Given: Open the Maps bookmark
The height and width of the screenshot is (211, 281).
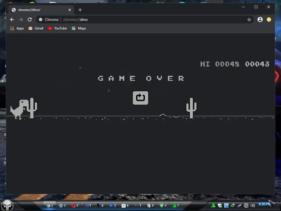Looking at the screenshot, I should [79, 28].
